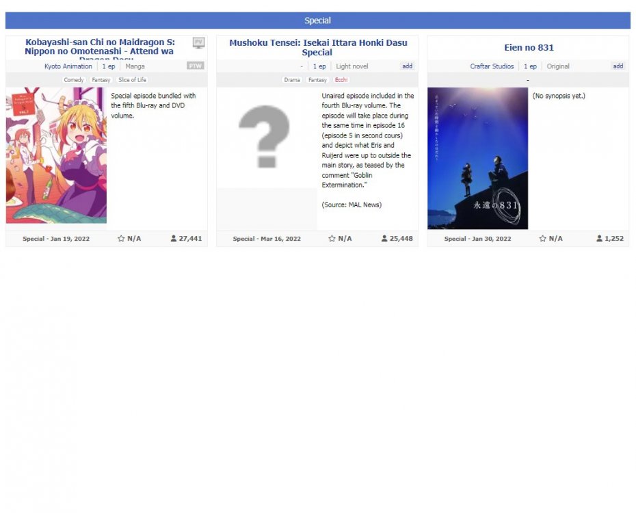Click "1 ep" on the Kobayashi-san card
This screenshot has width=636, height=513.
109,66
